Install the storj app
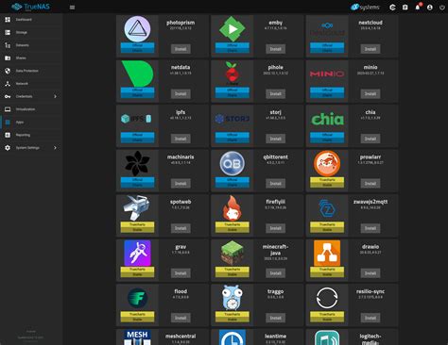 275,139
